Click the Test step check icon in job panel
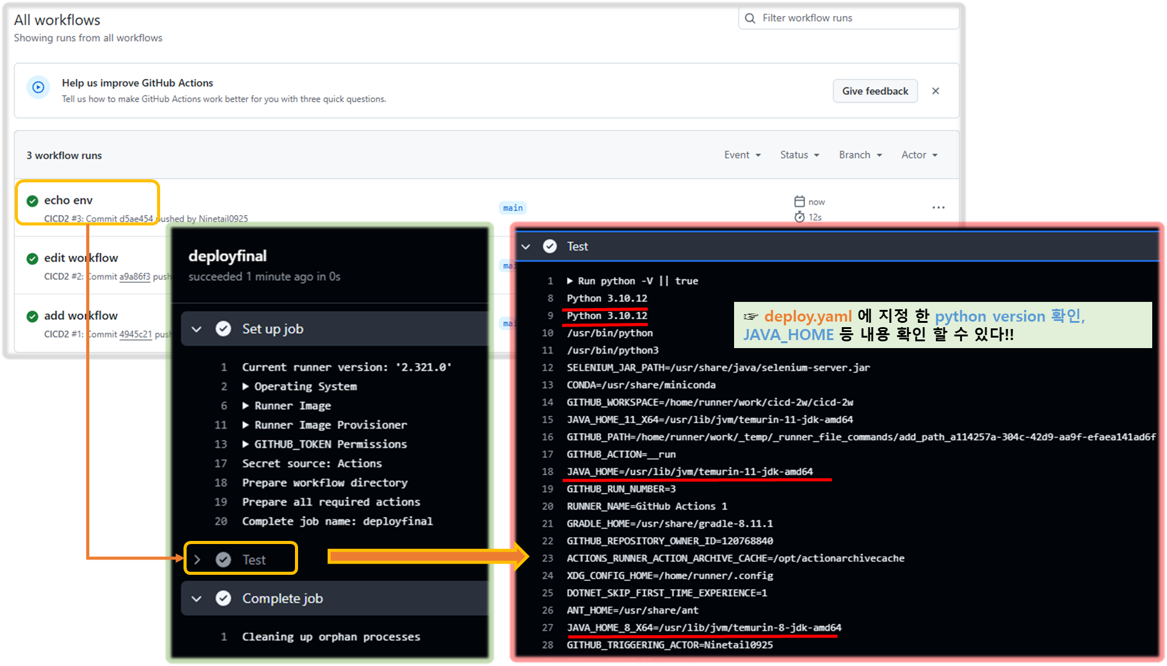 (x=224, y=559)
